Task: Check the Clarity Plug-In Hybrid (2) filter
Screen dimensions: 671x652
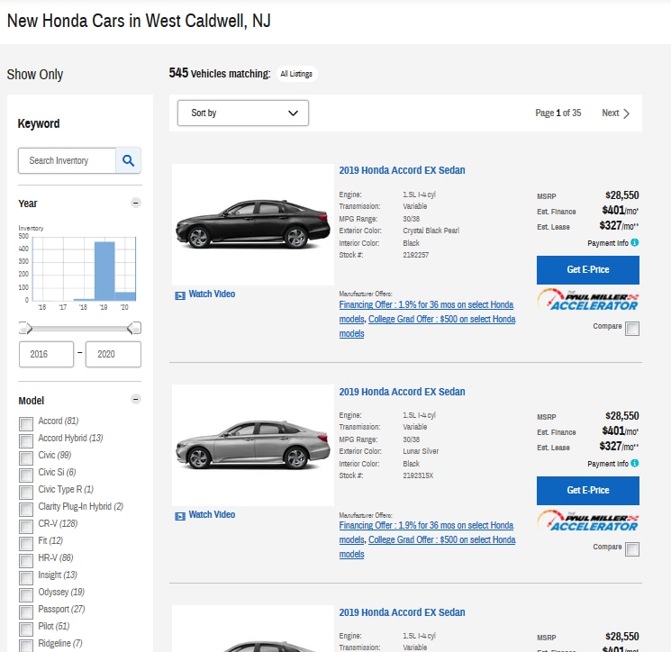Action: [26, 510]
